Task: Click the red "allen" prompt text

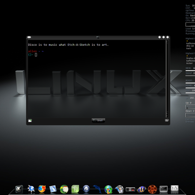Action: coord(33,51)
